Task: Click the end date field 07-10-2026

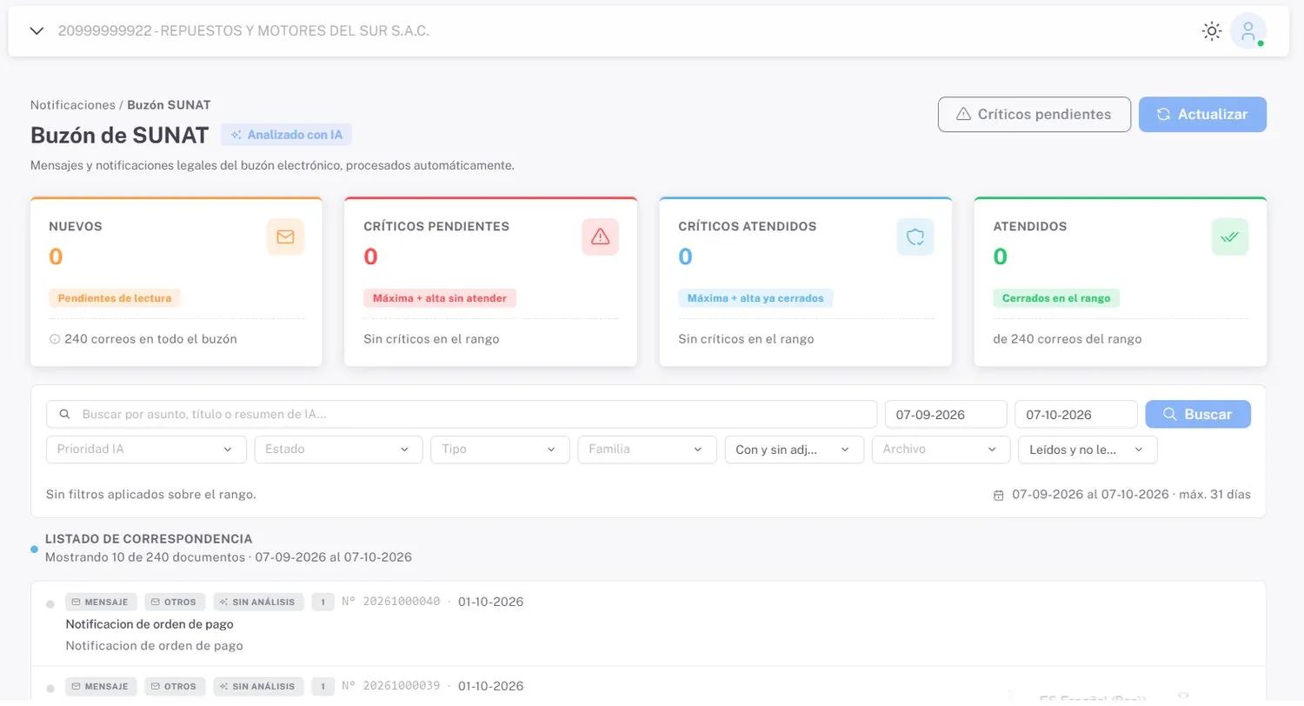Action: (1076, 415)
